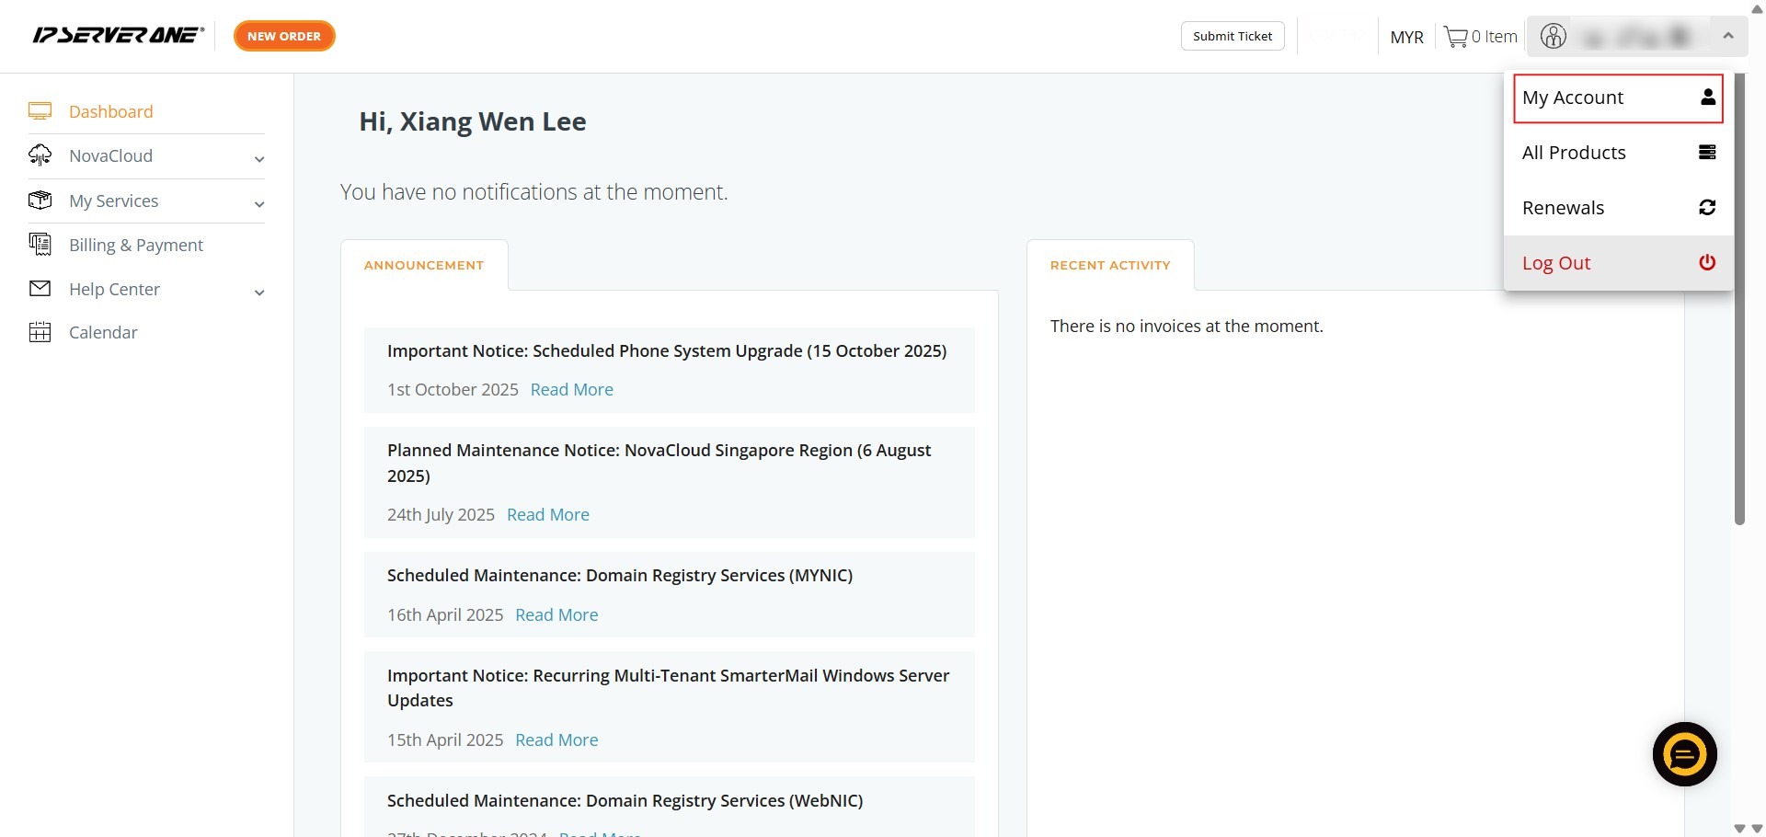Switch to the Recent Activity tab
Image resolution: width=1766 pixels, height=837 pixels.
coord(1110,265)
